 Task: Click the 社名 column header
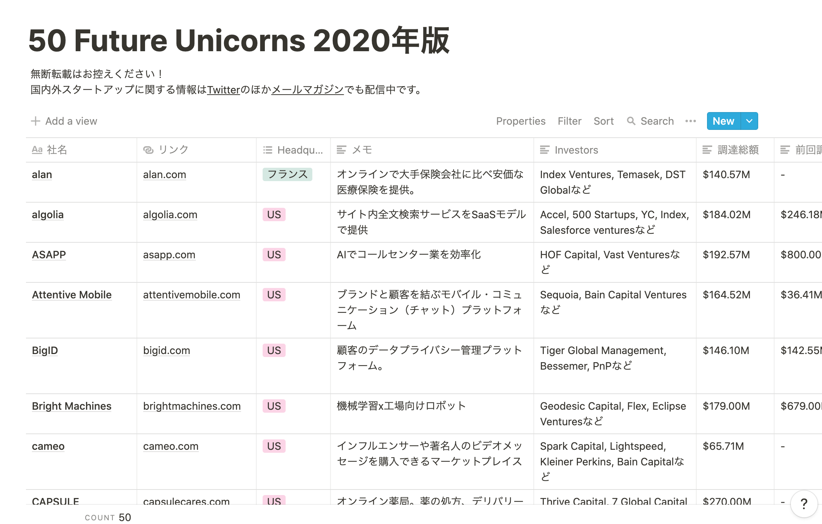(x=81, y=150)
